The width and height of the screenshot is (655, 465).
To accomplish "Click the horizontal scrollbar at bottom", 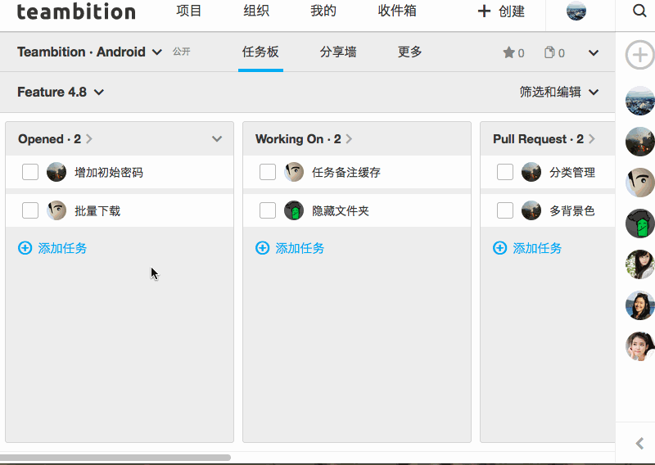I will 115,458.
